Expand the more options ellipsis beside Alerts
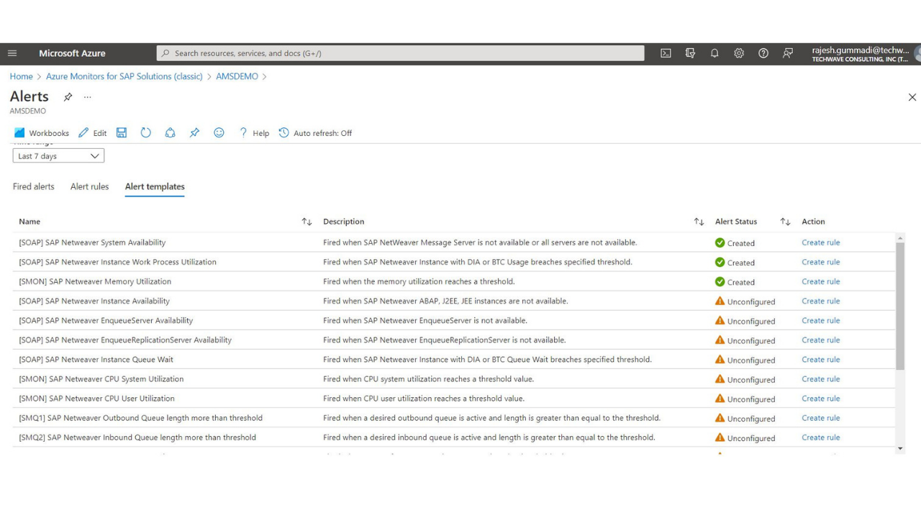The height and width of the screenshot is (518, 921). coord(88,97)
